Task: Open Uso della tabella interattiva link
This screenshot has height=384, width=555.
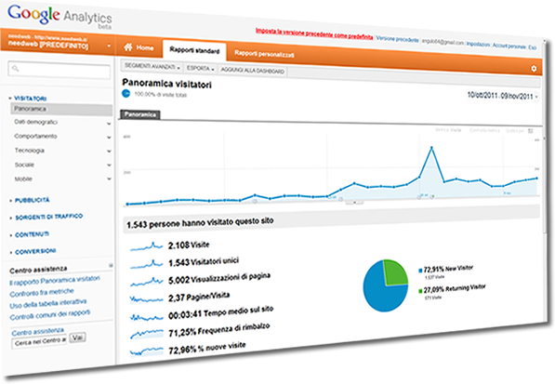Action: coord(48,303)
